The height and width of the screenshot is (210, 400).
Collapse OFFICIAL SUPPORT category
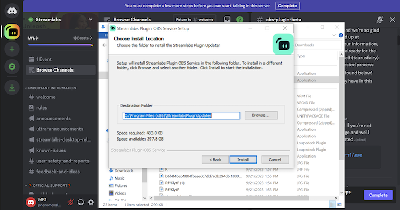[x=48, y=186]
